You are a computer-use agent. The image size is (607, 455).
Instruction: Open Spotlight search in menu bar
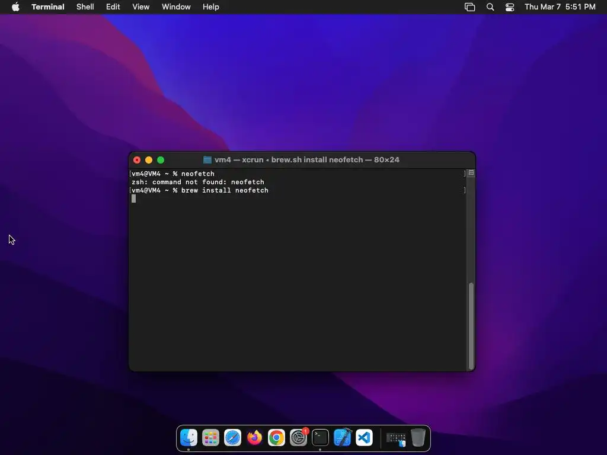click(x=490, y=7)
